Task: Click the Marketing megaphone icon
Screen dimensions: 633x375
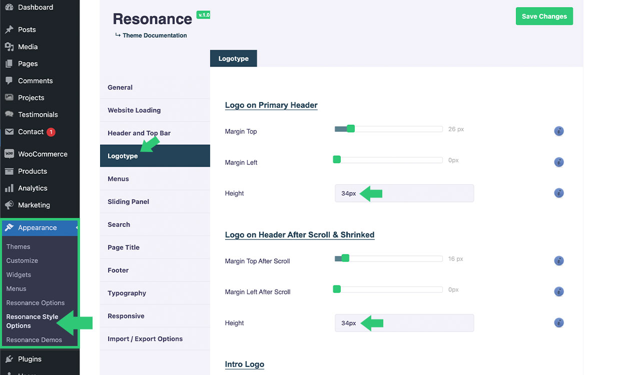Action: pyautogui.click(x=9, y=205)
